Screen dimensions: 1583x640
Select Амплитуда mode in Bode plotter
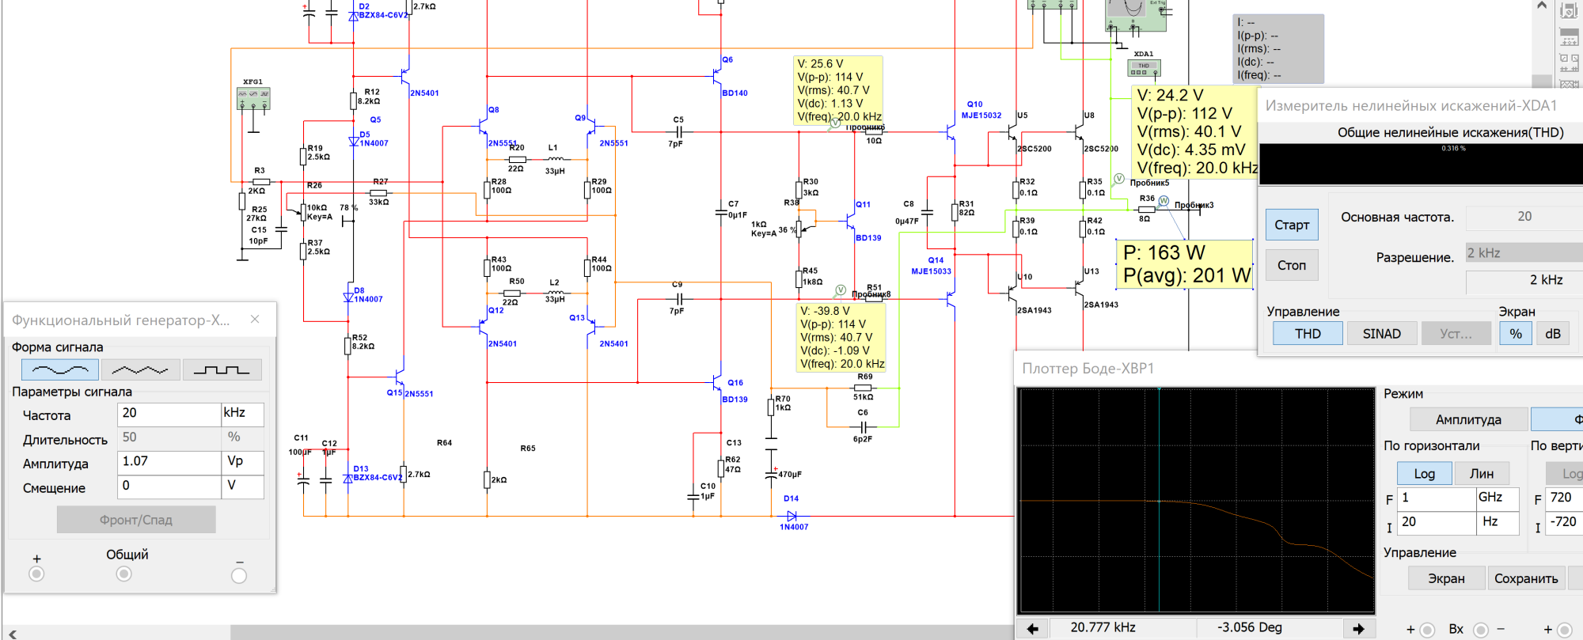(x=1468, y=419)
